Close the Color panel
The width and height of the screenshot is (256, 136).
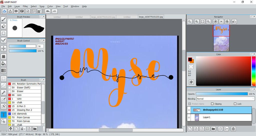click(x=254, y=54)
